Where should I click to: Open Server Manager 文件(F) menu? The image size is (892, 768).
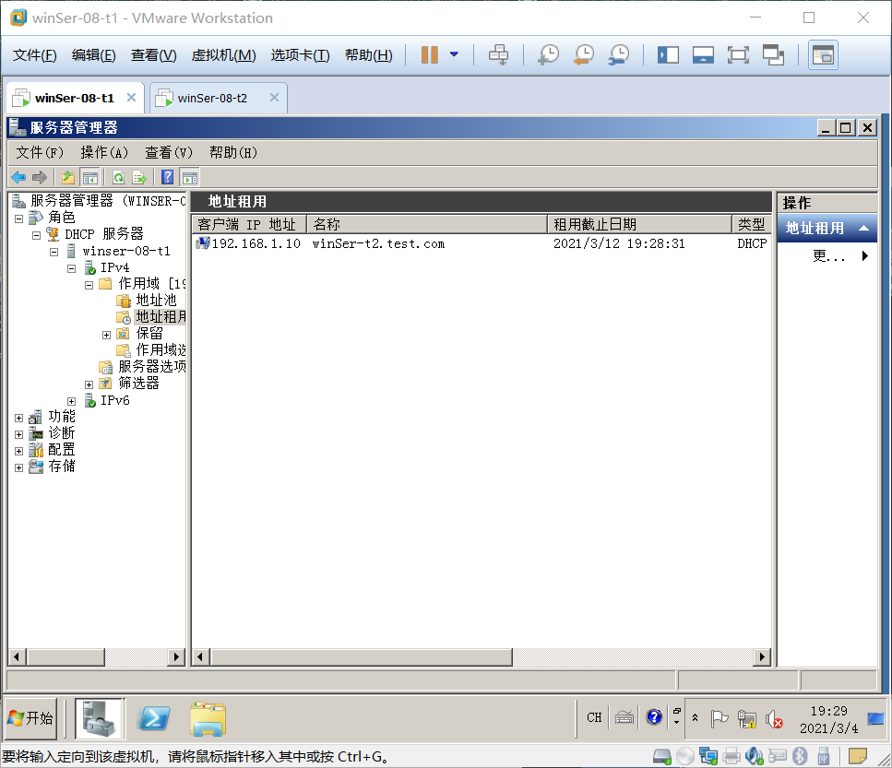[x=40, y=152]
